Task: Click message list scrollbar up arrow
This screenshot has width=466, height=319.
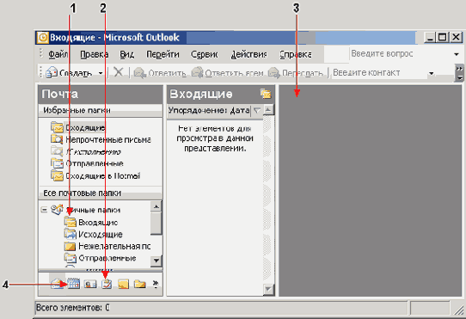Action: click(x=268, y=110)
